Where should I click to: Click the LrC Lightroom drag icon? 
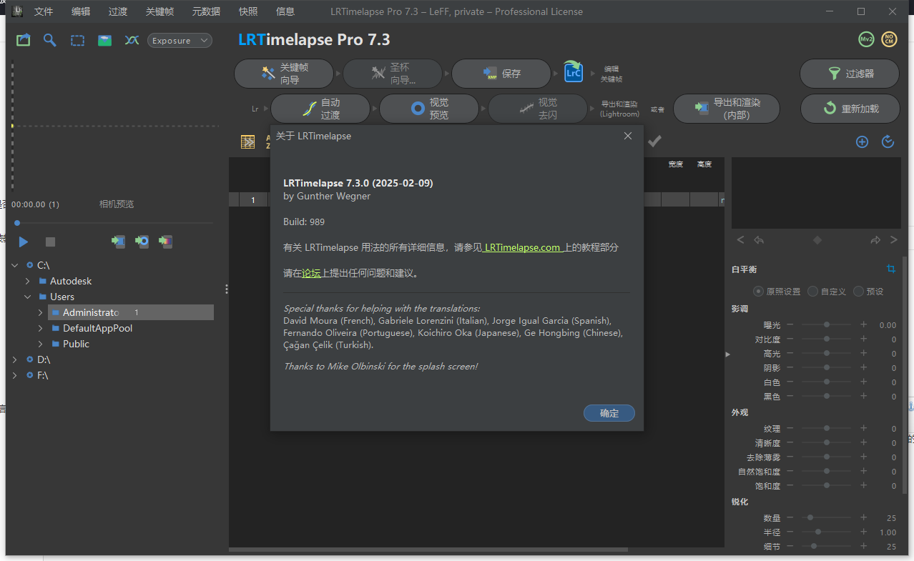574,71
